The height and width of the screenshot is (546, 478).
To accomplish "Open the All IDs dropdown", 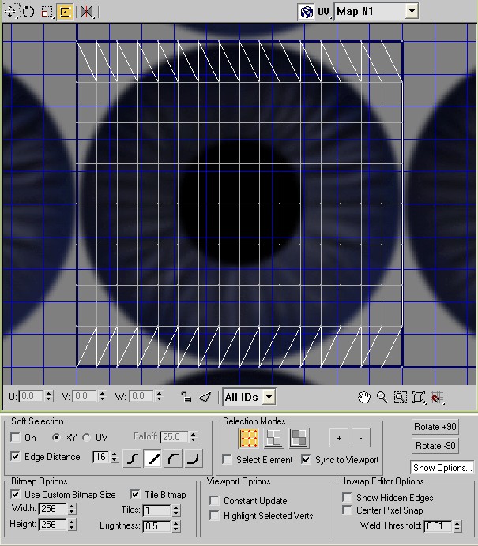I will (269, 397).
